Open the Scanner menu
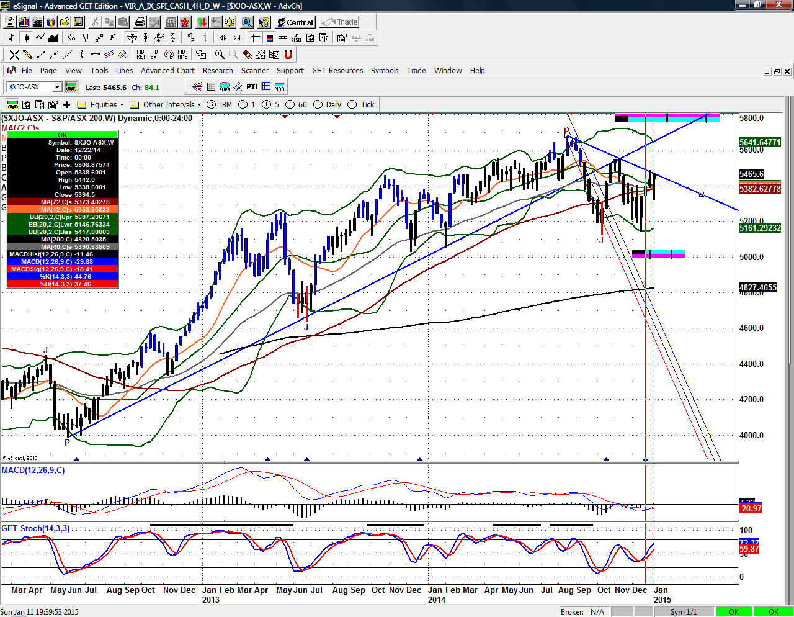Screen dimensions: 794x617 (x=254, y=71)
